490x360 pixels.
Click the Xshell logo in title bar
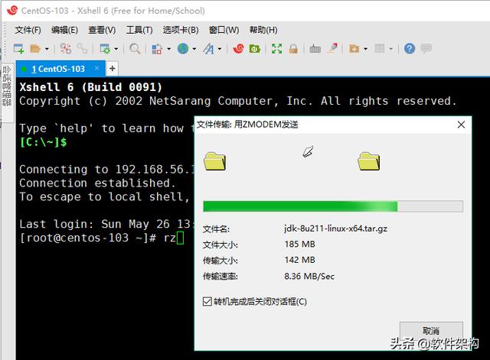12,10
